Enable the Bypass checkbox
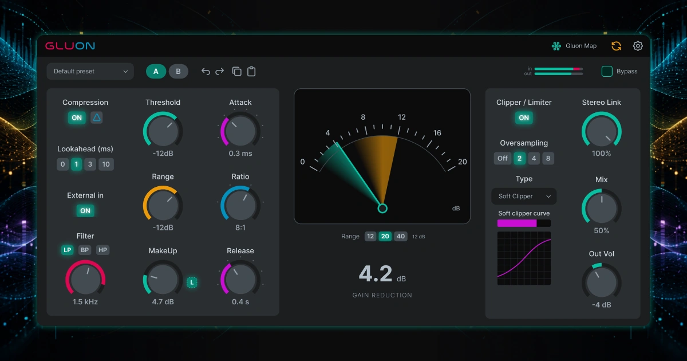Image resolution: width=687 pixels, height=361 pixels. 607,72
